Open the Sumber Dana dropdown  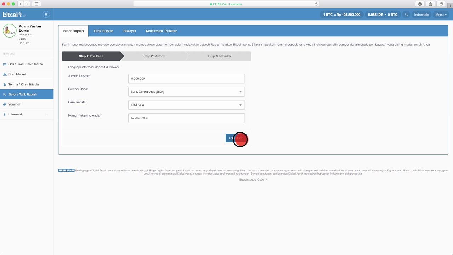point(187,92)
